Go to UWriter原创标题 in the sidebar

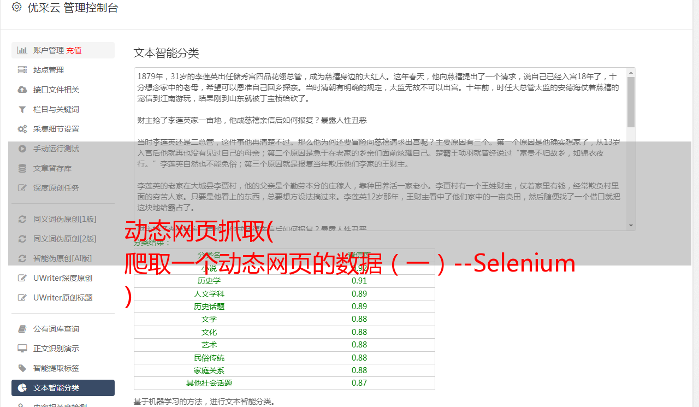63,298
